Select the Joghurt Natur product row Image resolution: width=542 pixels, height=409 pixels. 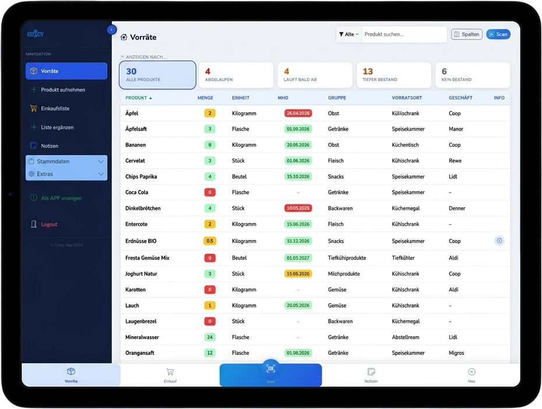[x=315, y=274]
